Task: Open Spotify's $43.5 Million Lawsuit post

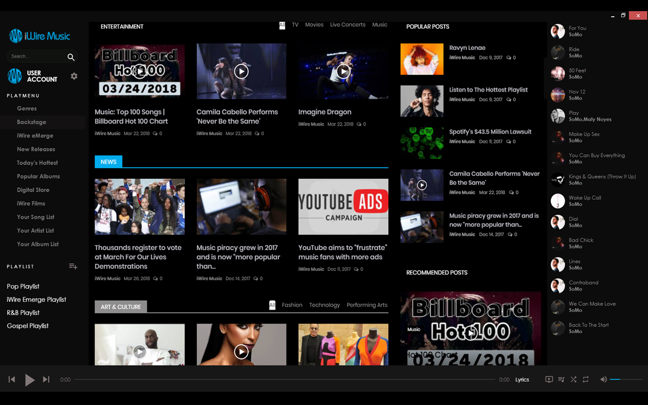Action: [x=490, y=132]
